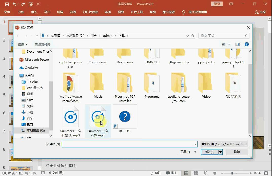Open the audio file type dropdown
Image resolution: width=272 pixels, height=176 pixels.
point(224,144)
